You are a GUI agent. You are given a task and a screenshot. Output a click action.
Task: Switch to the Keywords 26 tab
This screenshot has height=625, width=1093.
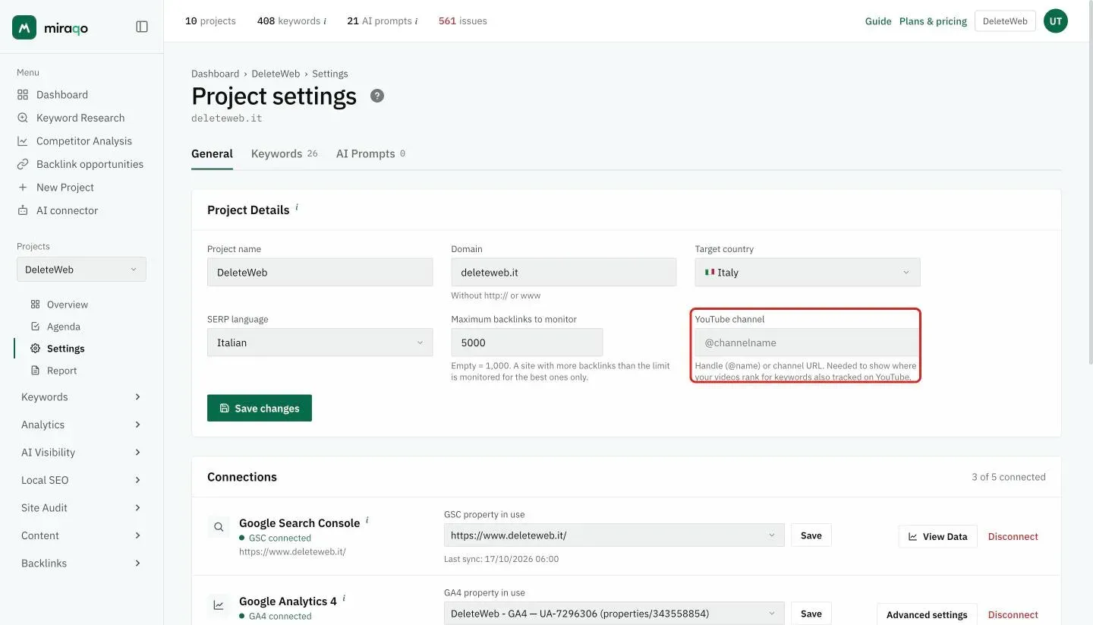click(285, 153)
